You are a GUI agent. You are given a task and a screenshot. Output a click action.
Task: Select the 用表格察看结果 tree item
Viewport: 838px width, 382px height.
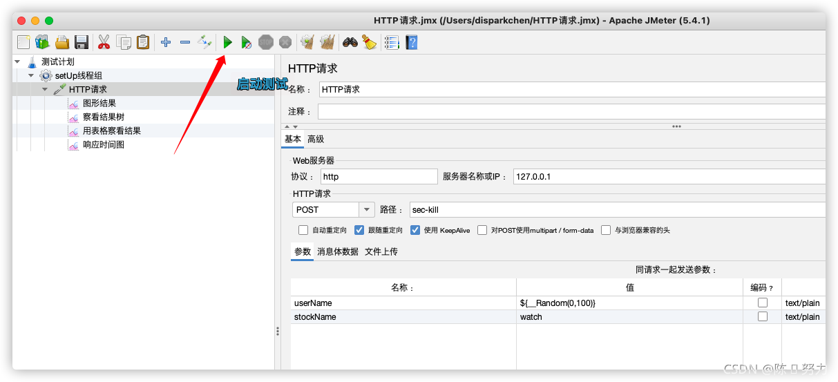click(112, 131)
